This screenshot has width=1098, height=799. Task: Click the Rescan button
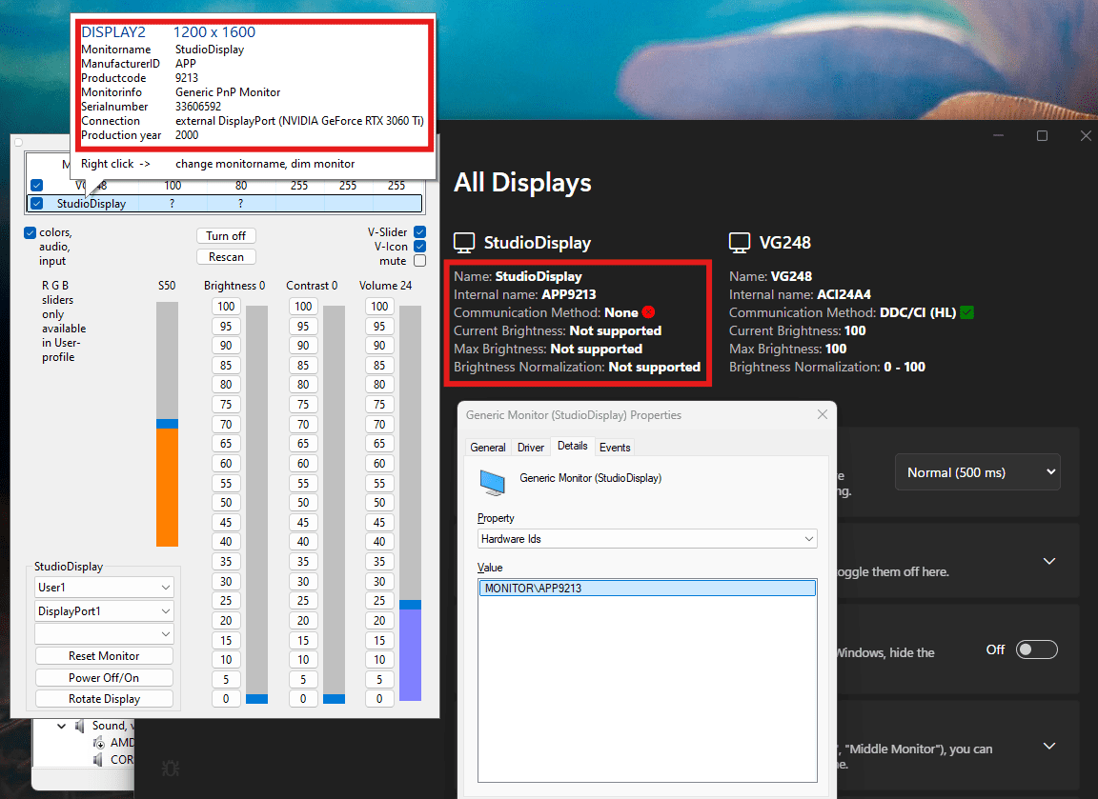coord(226,256)
